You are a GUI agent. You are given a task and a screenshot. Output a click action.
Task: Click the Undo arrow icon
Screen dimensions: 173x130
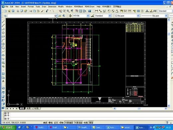click(x=47, y=11)
